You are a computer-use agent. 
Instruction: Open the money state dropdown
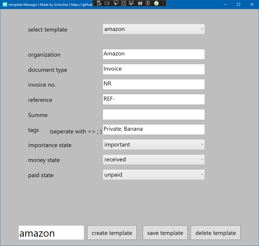pos(153,160)
